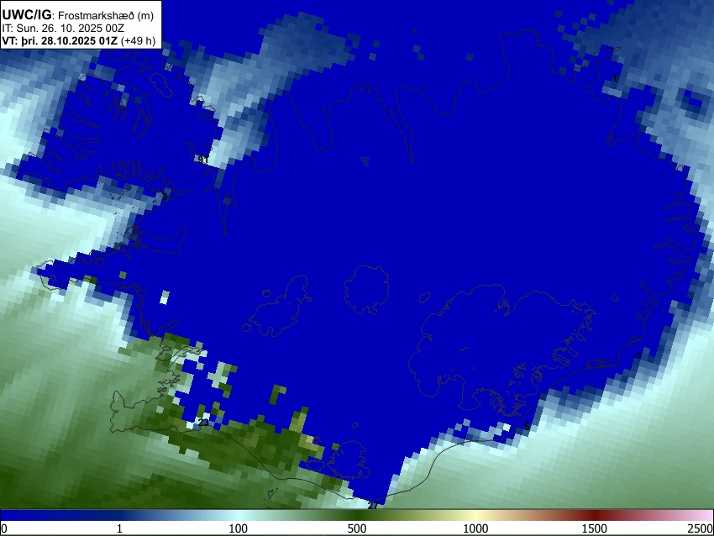Click the station value '27' at the southern tip
Viewport: 714px width, 536px height.
[373, 506]
